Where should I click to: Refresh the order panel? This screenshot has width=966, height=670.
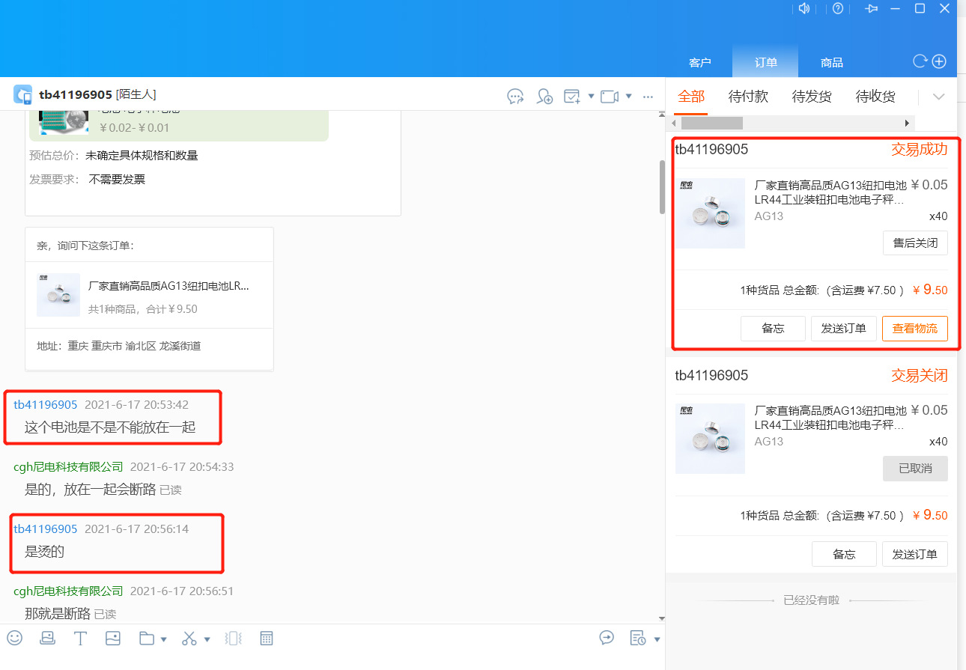pos(920,61)
